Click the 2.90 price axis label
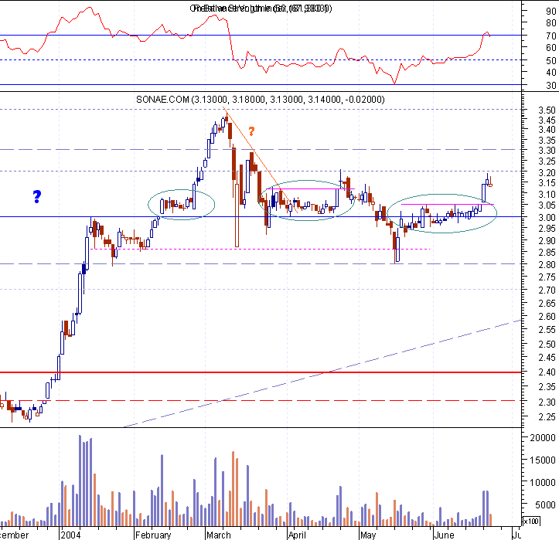Screen dimensions: 559x540 coord(547,241)
